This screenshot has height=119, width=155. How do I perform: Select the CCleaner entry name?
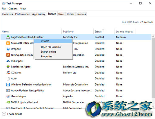coord(16,73)
